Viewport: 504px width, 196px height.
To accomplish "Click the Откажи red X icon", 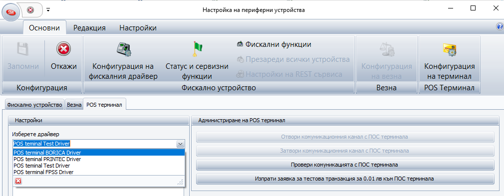I will [64, 49].
